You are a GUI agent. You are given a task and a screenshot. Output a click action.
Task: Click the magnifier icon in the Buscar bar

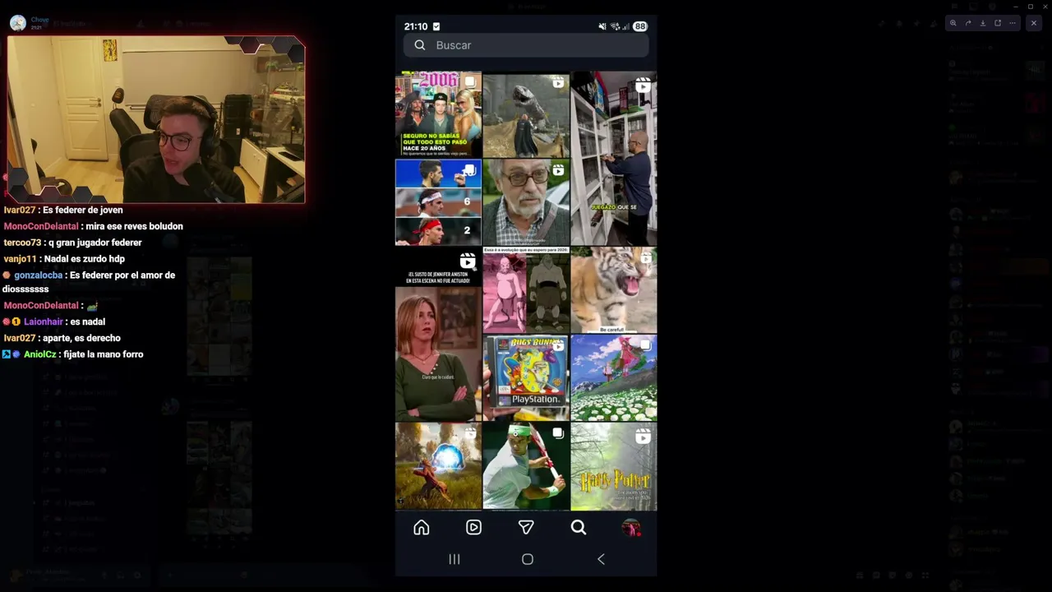420,45
